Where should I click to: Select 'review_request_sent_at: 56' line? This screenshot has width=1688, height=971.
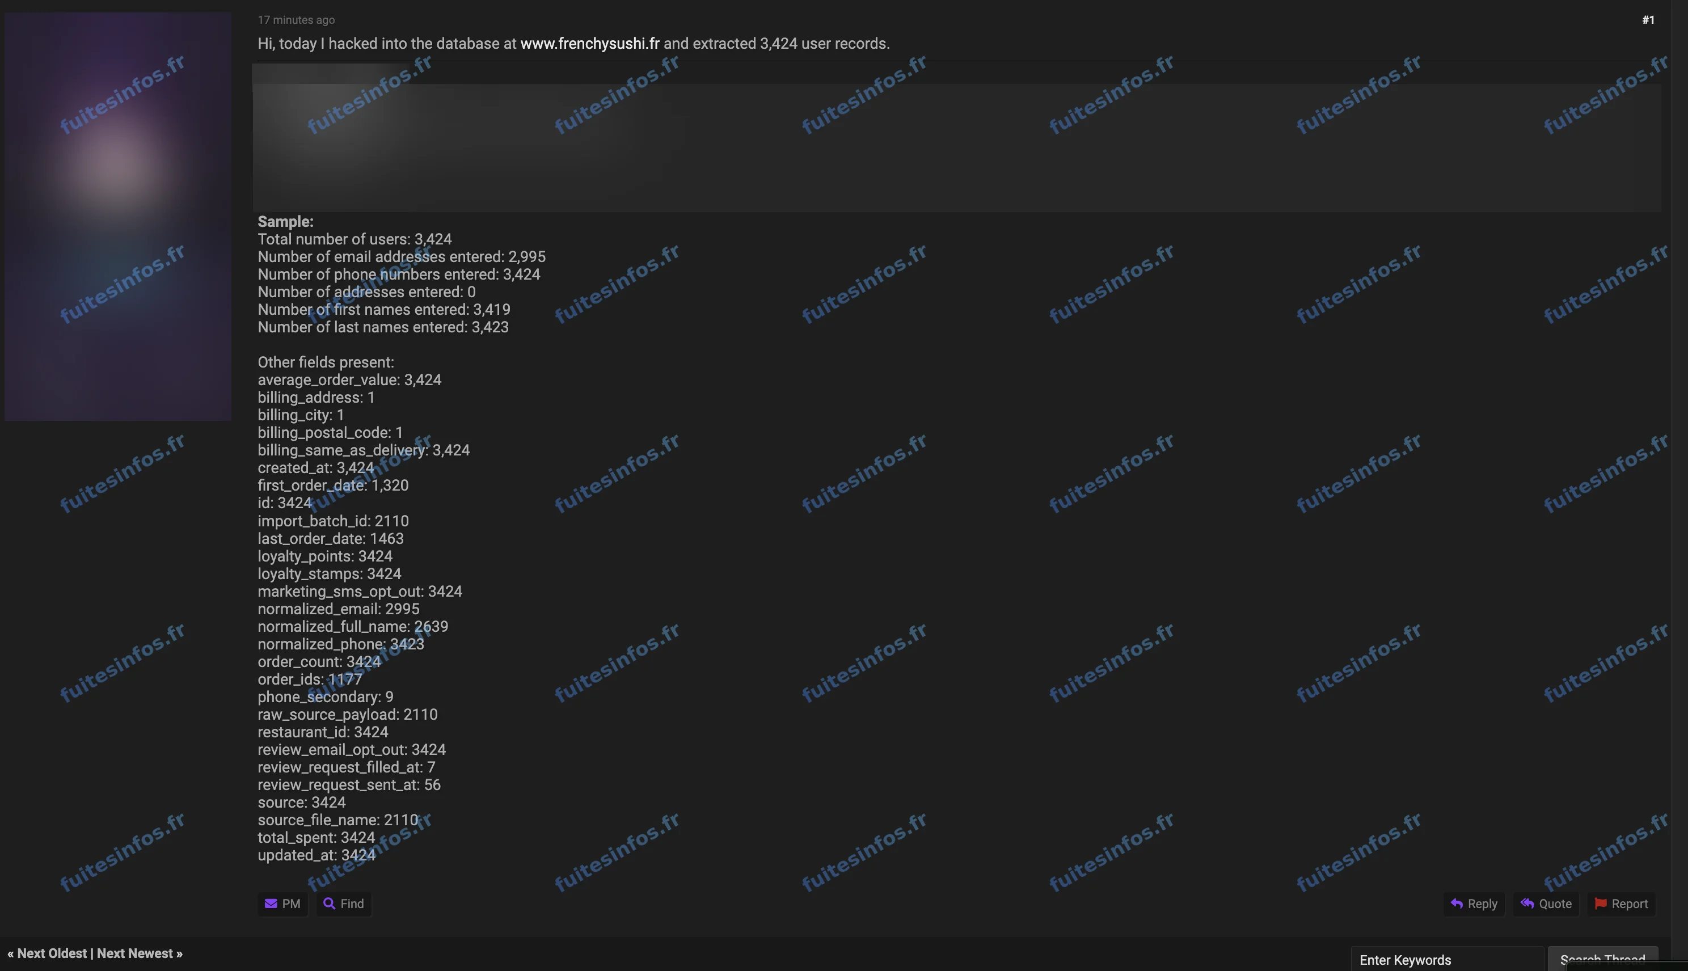tap(349, 784)
